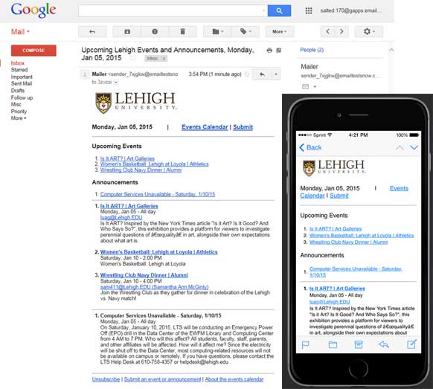
Task: Click the blue Gmail search button
Action: tap(279, 10)
